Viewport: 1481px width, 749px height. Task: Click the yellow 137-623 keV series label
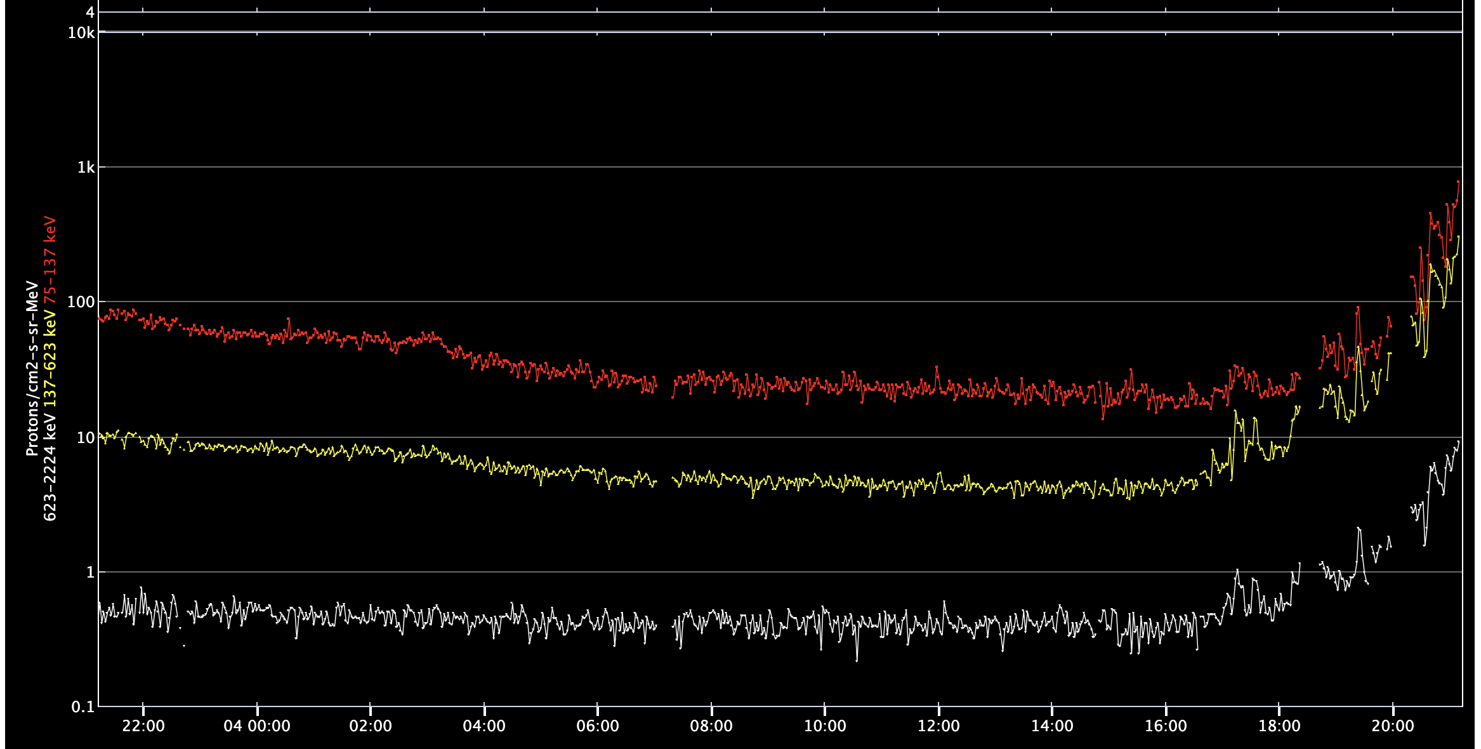(50, 359)
